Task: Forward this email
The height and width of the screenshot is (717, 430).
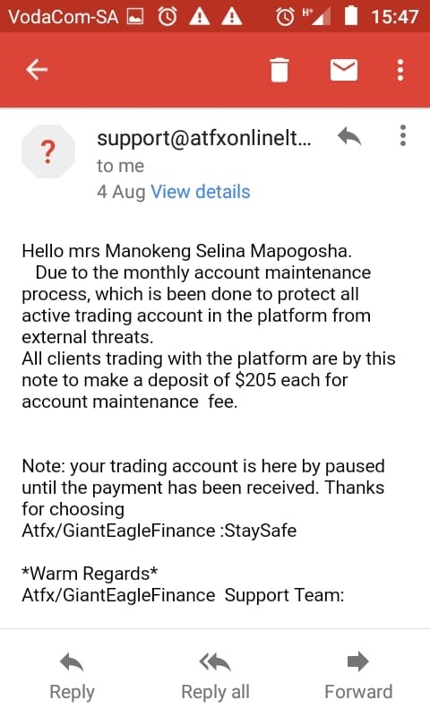Action: point(358,676)
